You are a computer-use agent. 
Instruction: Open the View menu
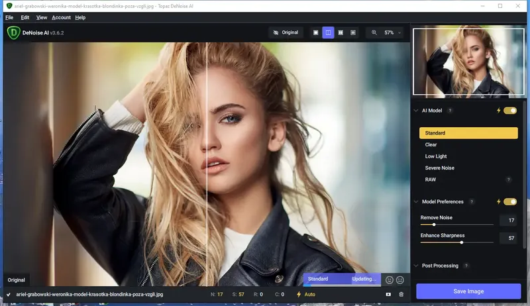click(42, 18)
